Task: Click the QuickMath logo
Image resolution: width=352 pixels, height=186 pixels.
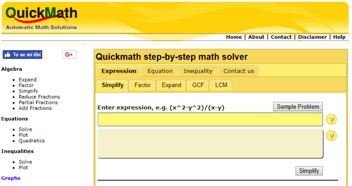Action: click(41, 15)
